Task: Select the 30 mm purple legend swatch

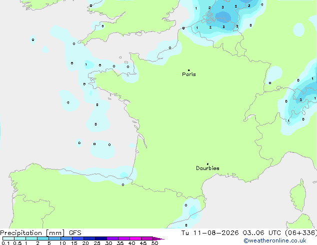Action: [x=112, y=238]
